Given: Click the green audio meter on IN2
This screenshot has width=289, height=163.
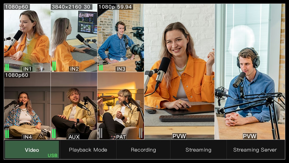Looking at the screenshot, I should pyautogui.click(x=54, y=66).
